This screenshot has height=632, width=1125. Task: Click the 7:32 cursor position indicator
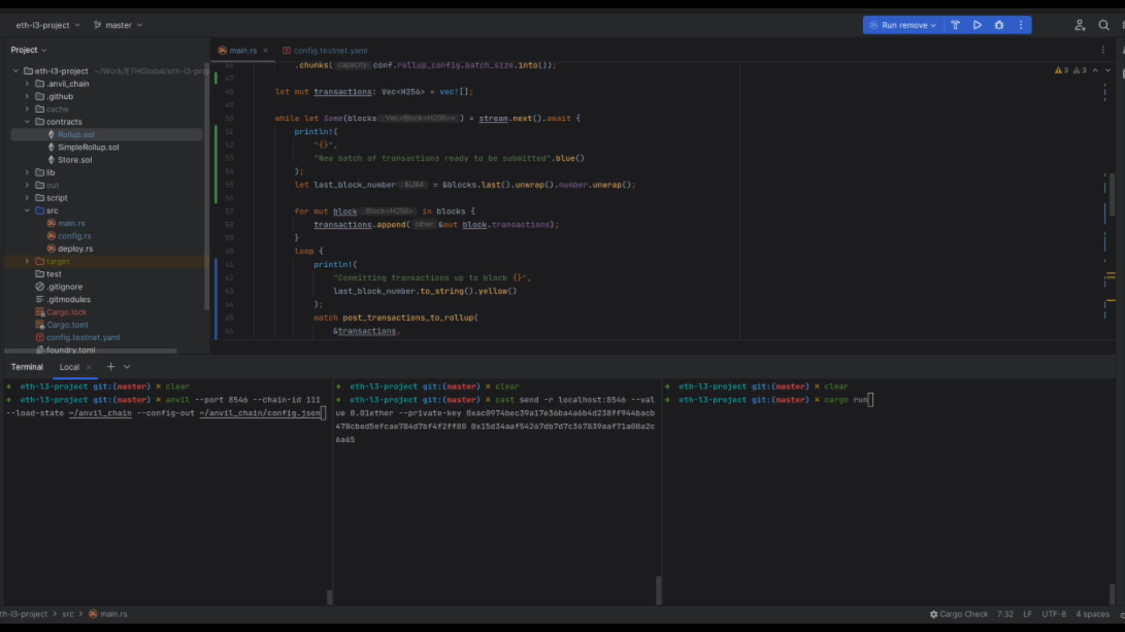[x=1005, y=614]
